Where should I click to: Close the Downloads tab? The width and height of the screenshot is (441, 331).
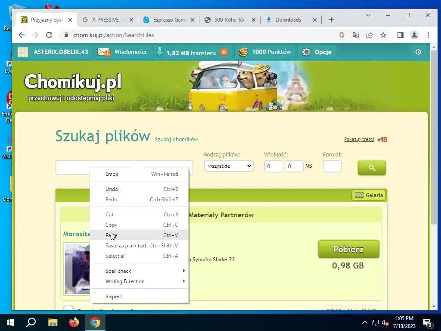click(315, 20)
